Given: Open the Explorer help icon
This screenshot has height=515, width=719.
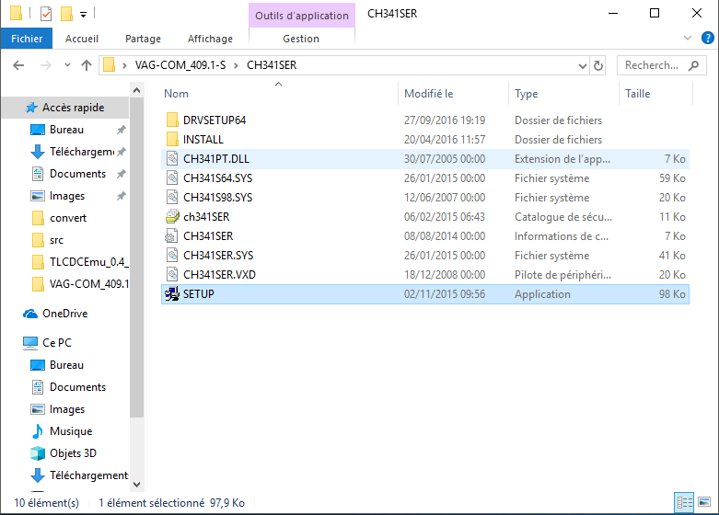Looking at the screenshot, I should [x=708, y=38].
